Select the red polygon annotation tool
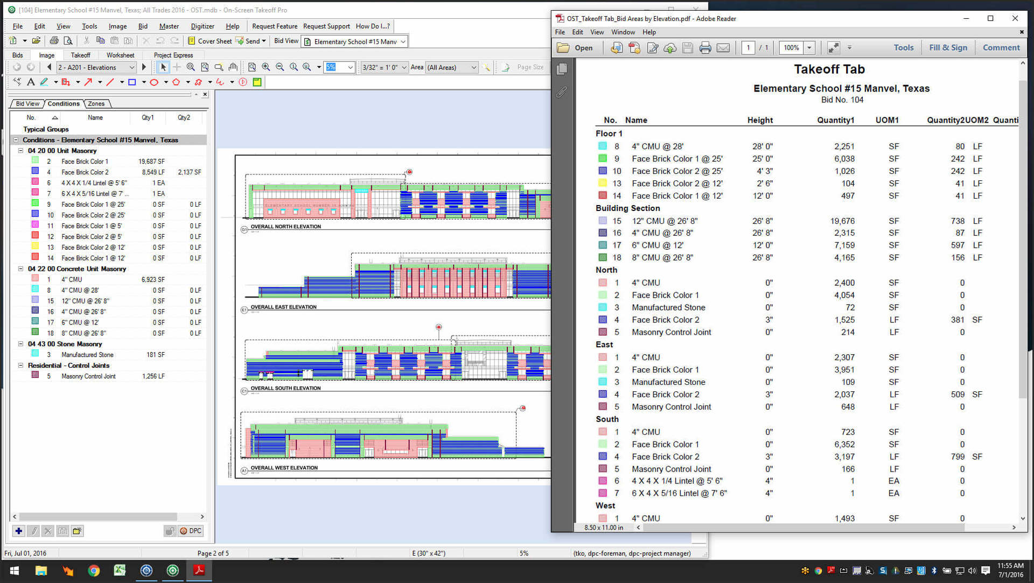Viewport: 1034px width, 583px height. click(176, 82)
